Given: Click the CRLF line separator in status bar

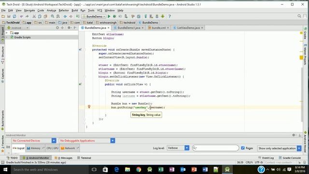Looking at the screenshot, I should click(x=249, y=162).
